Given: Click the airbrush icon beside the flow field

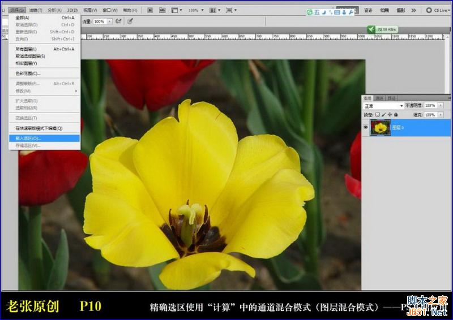Looking at the screenshot, I should 118,21.
